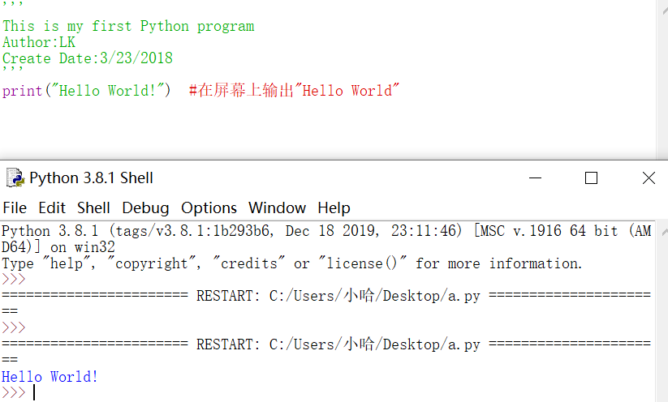Open the Edit menu

point(52,207)
